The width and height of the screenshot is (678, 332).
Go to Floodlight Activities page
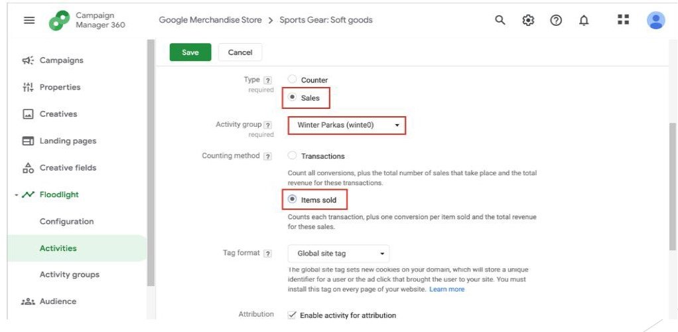point(58,248)
